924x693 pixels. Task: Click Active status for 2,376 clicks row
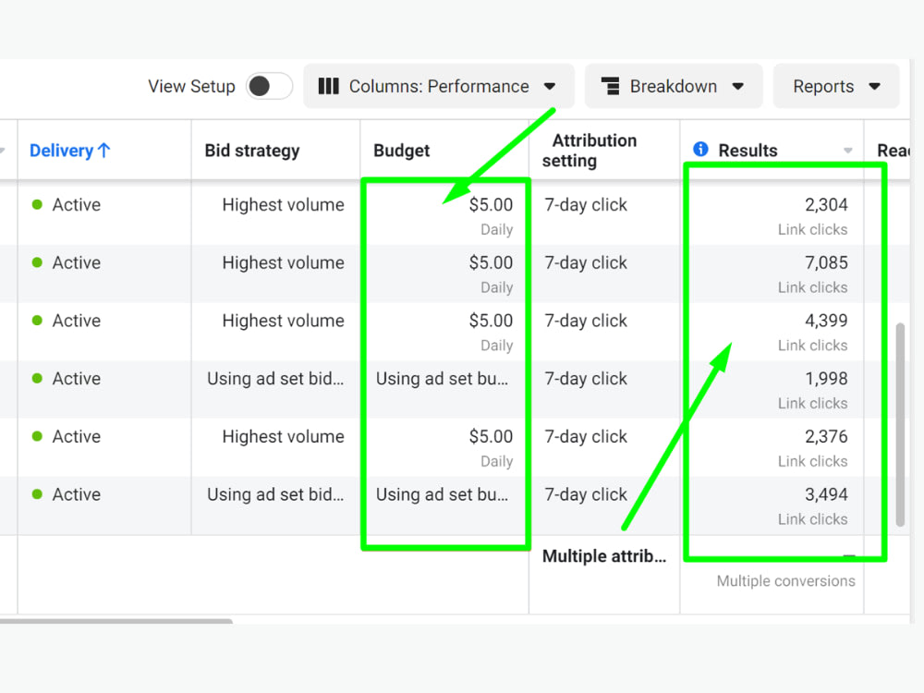click(x=77, y=437)
